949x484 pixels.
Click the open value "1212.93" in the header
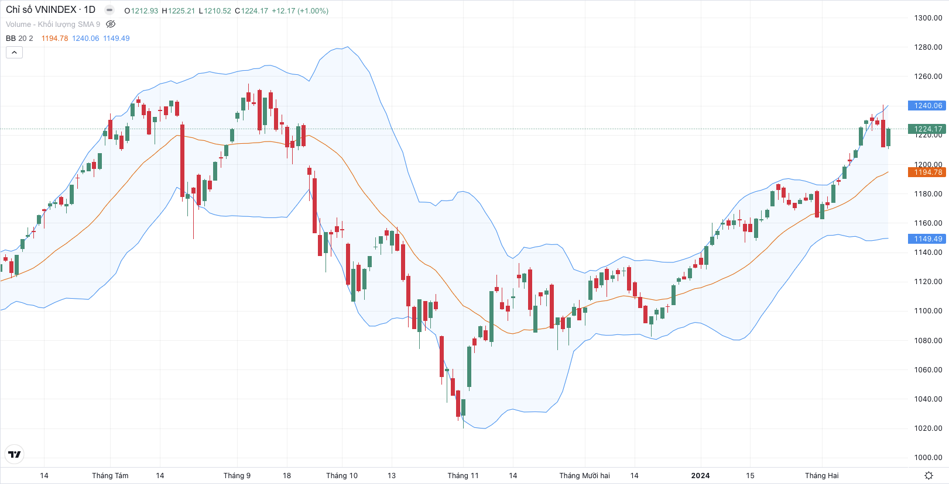(145, 11)
